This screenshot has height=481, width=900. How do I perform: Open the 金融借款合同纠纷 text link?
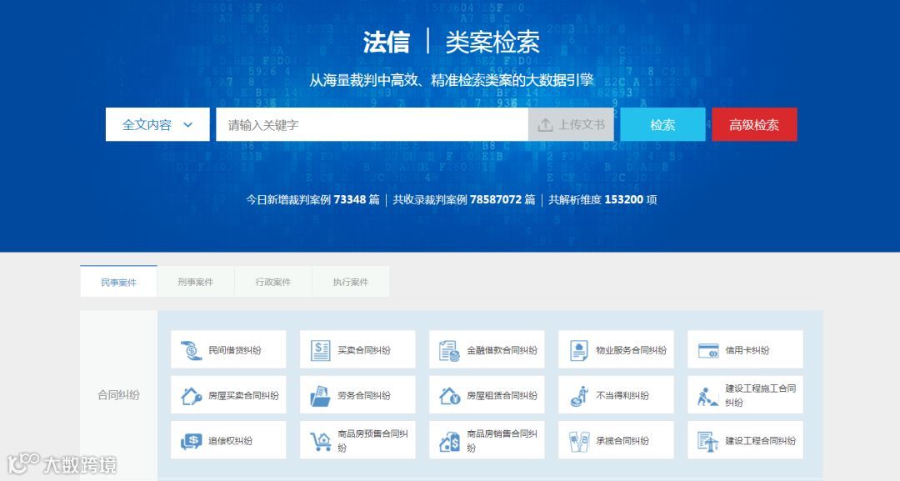[x=502, y=350]
